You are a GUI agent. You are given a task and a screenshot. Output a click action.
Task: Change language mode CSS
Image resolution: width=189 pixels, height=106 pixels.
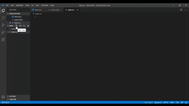[x=177, y=102]
